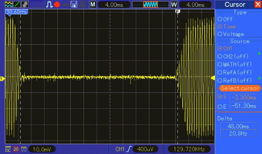Close the Cursor panel
Viewport: 262px width, 154px height.
pos(257,5)
